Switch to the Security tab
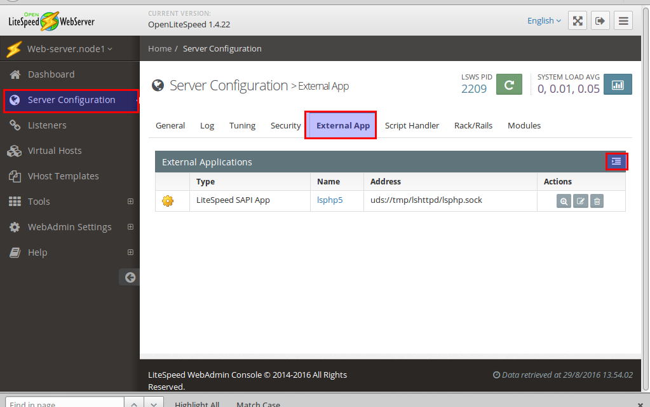Screen dimensions: 650x407 click(286, 125)
